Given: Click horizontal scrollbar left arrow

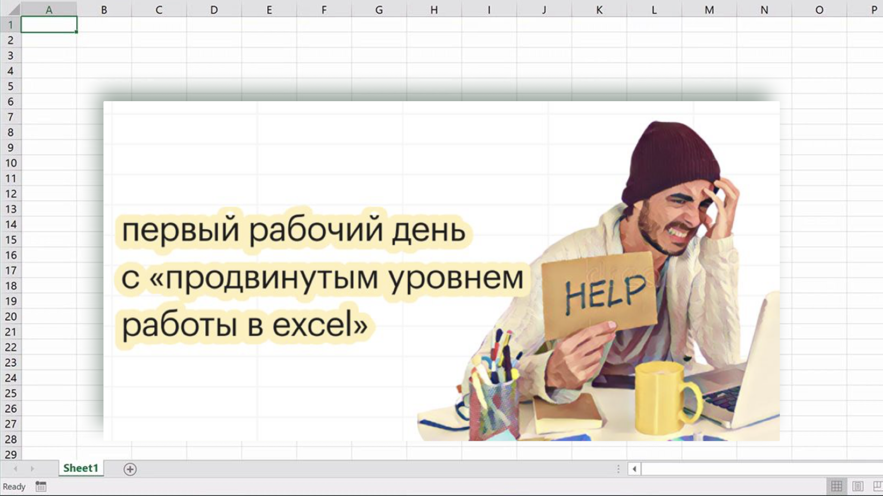Looking at the screenshot, I should coord(634,469).
